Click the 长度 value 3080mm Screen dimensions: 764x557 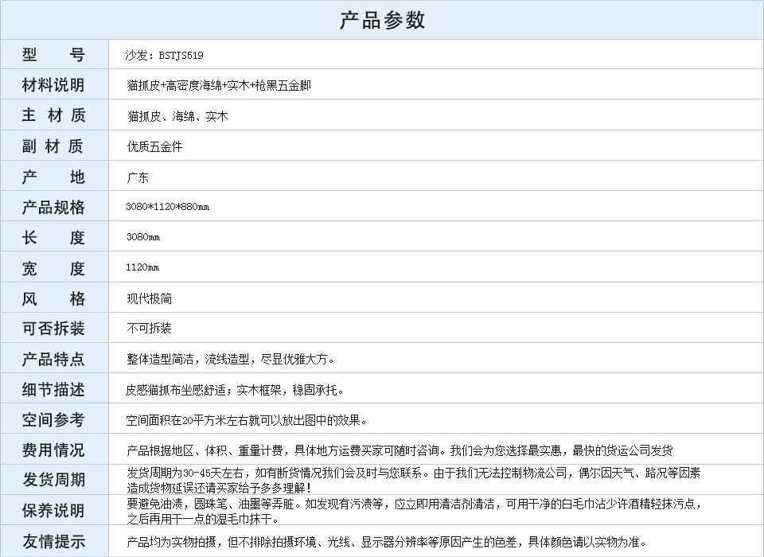142,237
